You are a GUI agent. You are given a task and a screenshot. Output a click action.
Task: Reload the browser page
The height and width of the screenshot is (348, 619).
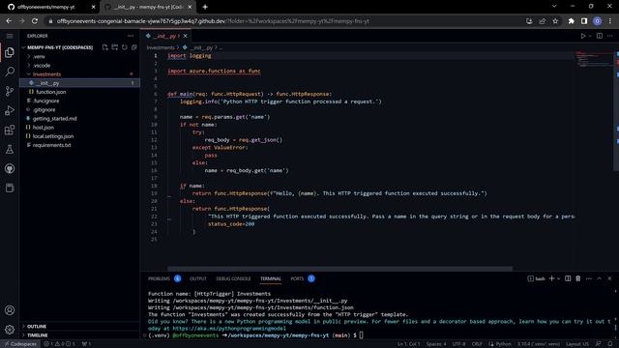[35, 21]
